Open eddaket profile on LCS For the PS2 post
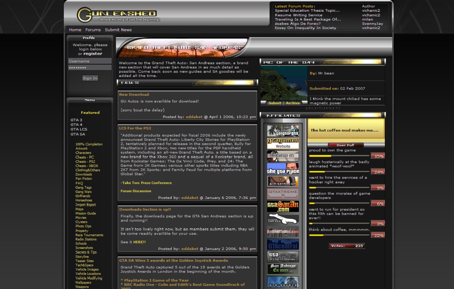The height and width of the screenshot is (289, 454). point(190,198)
